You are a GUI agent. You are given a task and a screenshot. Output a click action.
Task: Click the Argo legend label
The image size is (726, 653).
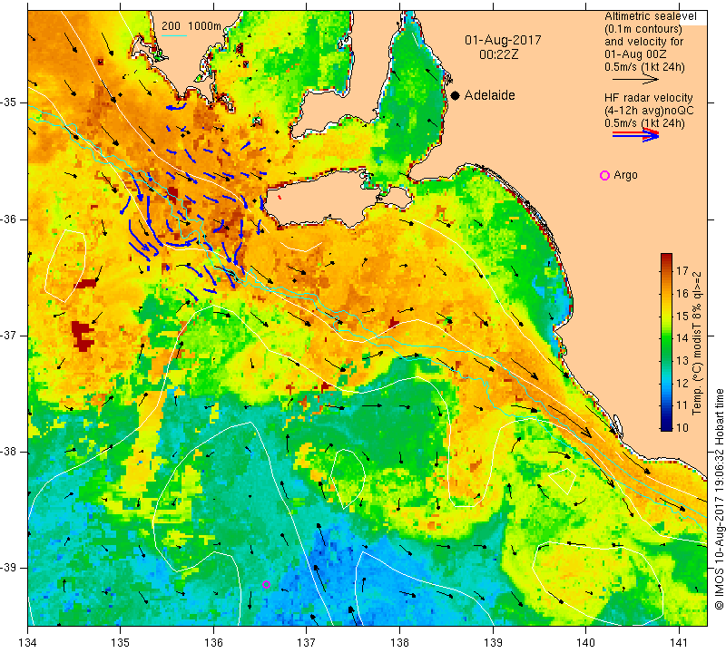click(x=625, y=175)
